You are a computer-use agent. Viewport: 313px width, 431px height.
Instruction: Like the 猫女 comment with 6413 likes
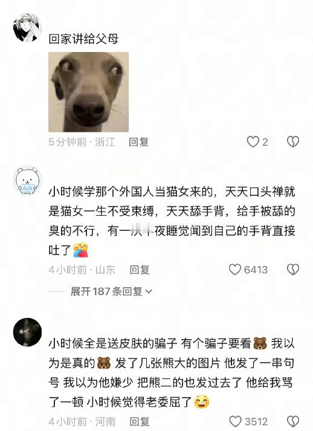click(x=235, y=270)
